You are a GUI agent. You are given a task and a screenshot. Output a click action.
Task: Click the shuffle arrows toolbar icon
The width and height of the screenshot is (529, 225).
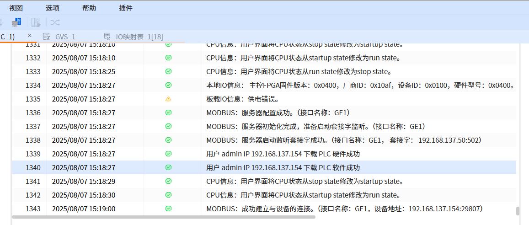click(55, 22)
